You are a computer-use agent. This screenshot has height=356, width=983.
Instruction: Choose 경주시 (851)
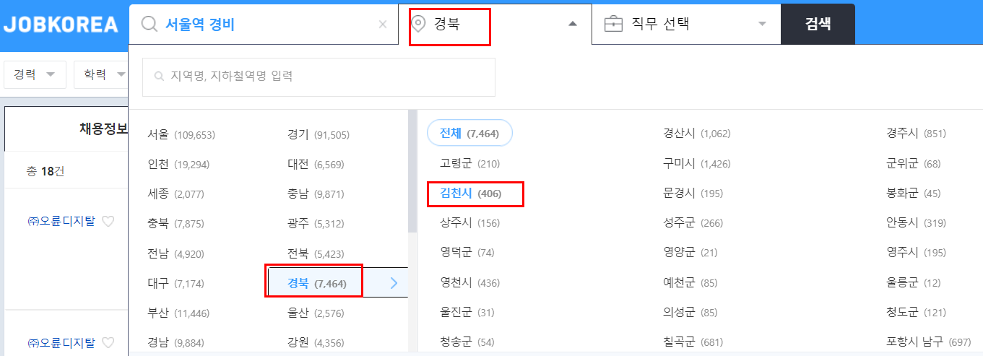pyautogui.click(x=916, y=134)
